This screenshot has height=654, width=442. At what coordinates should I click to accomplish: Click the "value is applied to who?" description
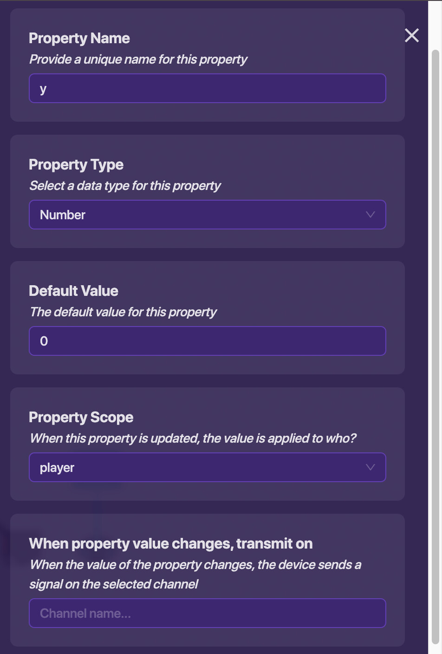click(193, 438)
